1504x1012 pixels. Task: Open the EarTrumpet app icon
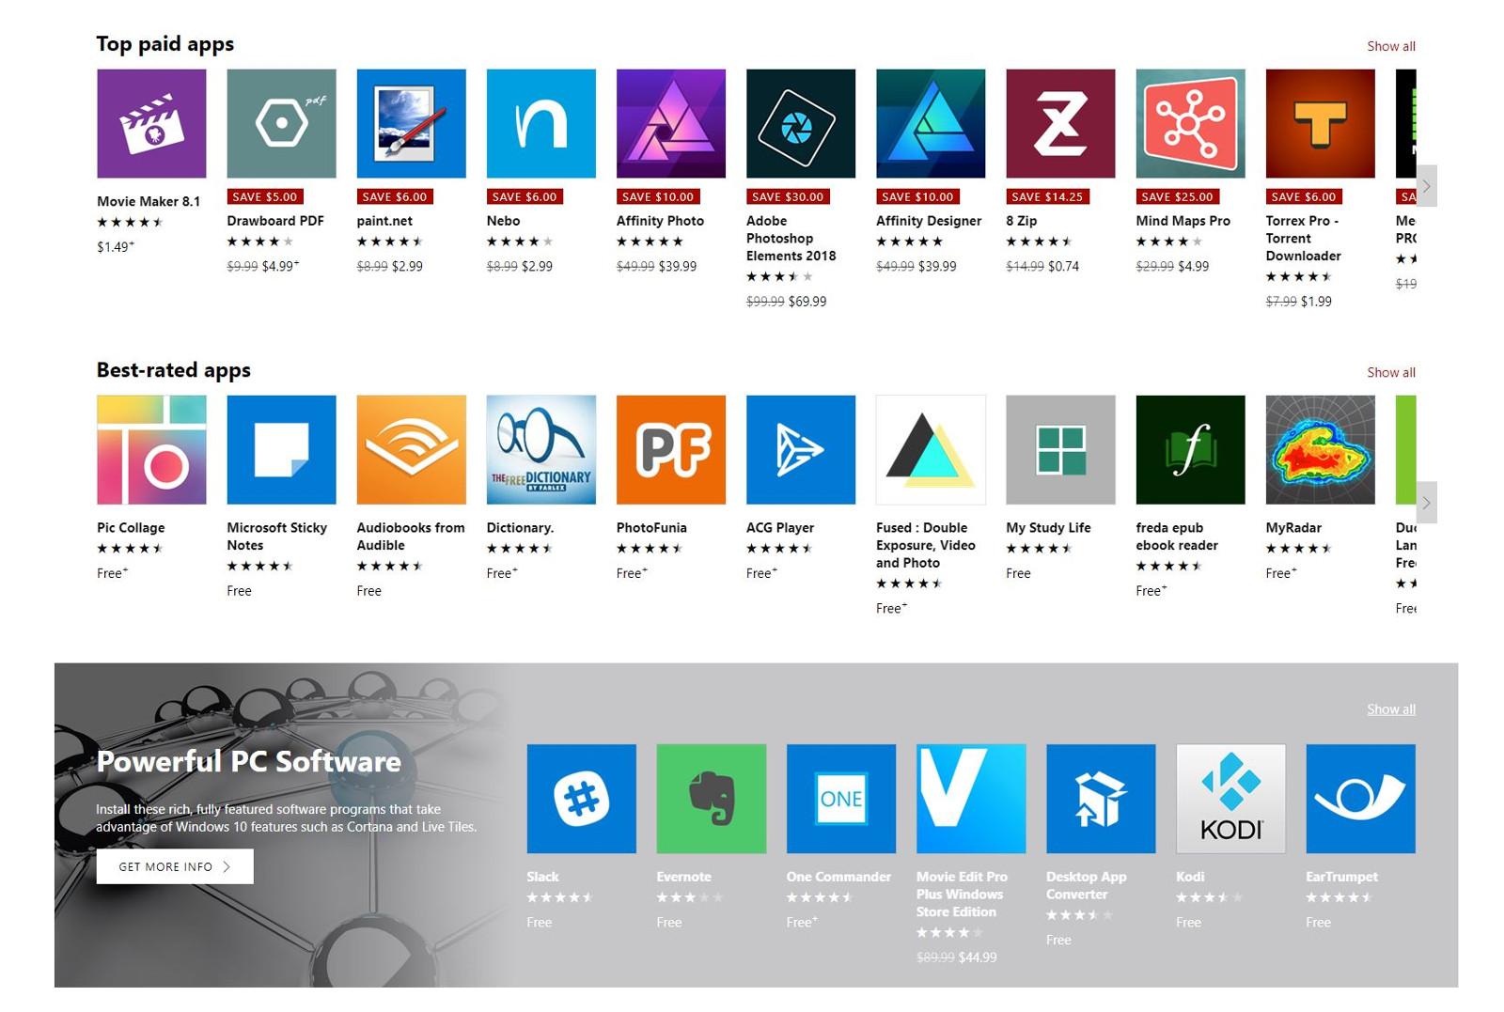pyautogui.click(x=1360, y=799)
